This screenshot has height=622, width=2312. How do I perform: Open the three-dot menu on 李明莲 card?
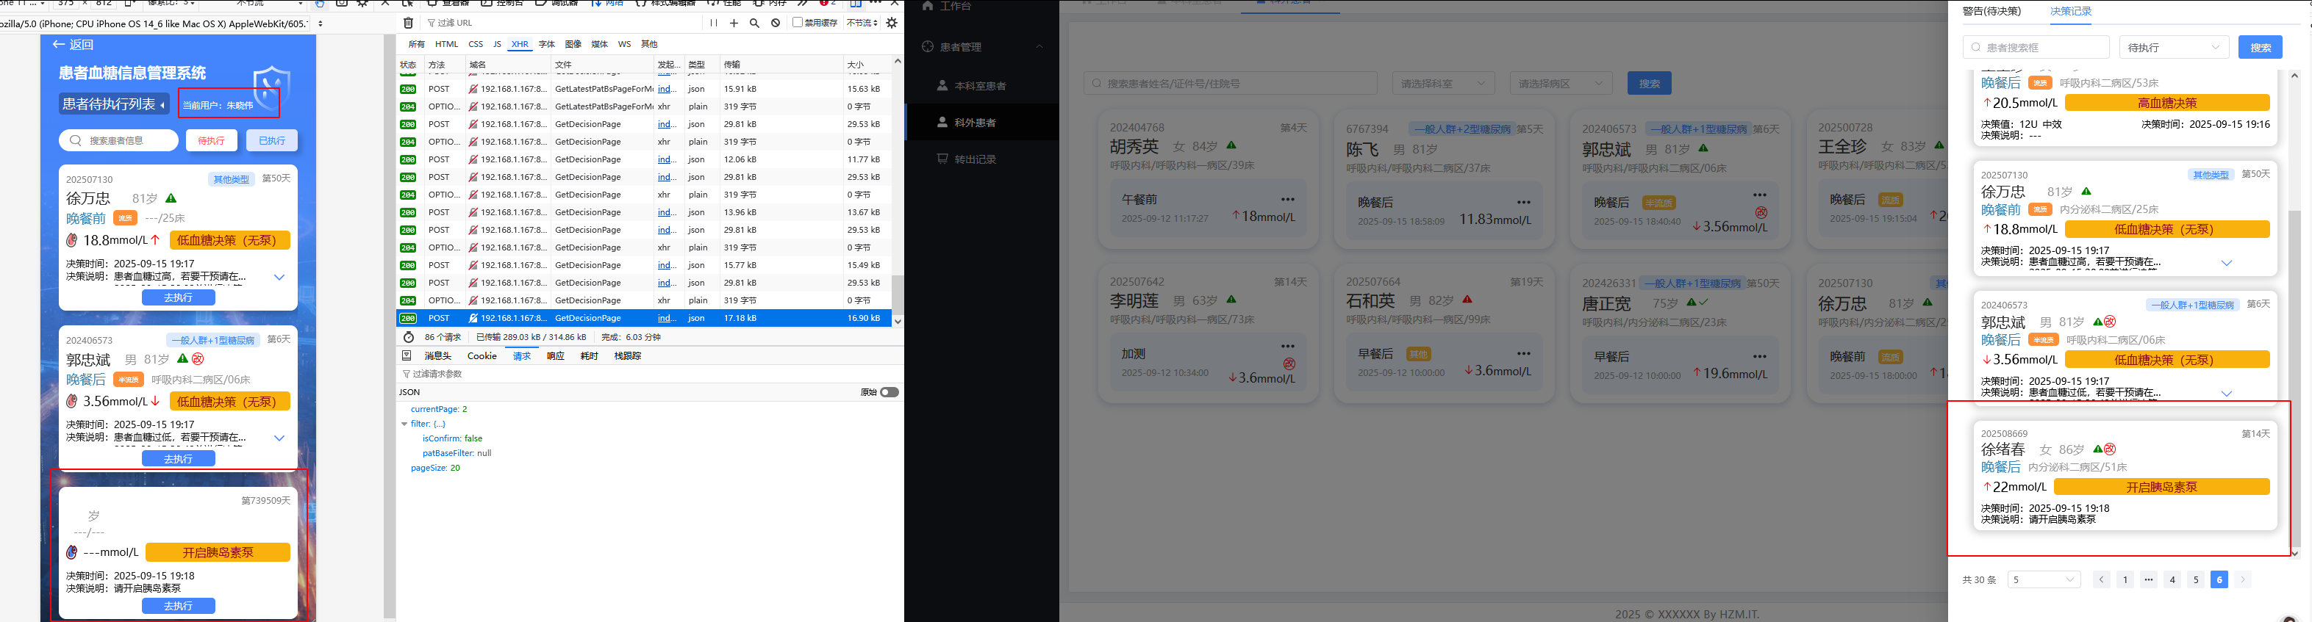coord(1288,346)
